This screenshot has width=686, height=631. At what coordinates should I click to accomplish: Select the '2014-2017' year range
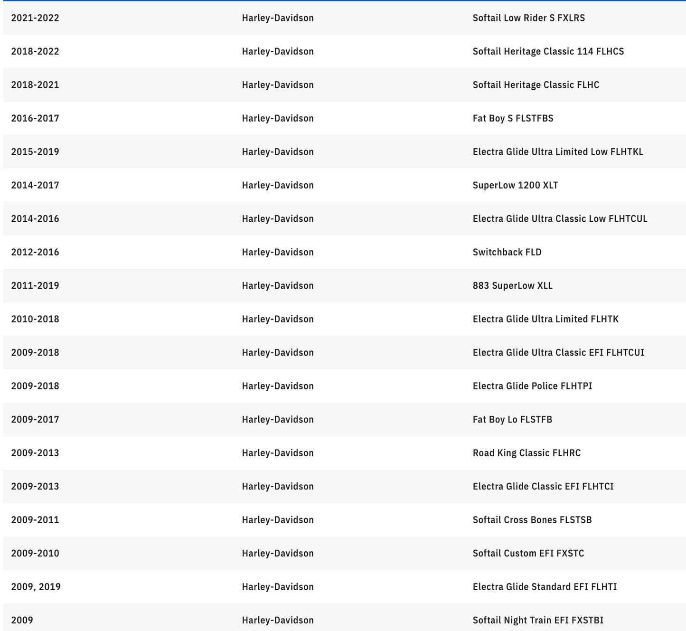pos(35,185)
